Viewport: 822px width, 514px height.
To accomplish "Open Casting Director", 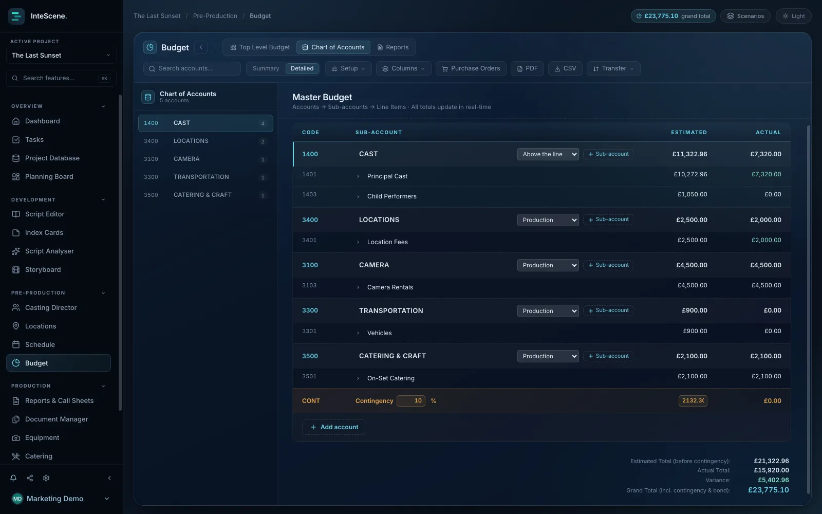I will (59, 308).
